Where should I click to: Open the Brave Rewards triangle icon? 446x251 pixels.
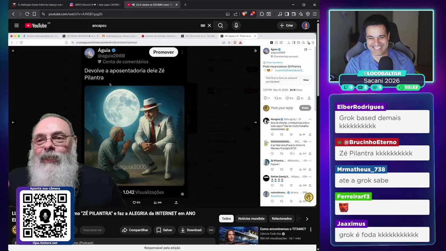pyautogui.click(x=252, y=14)
